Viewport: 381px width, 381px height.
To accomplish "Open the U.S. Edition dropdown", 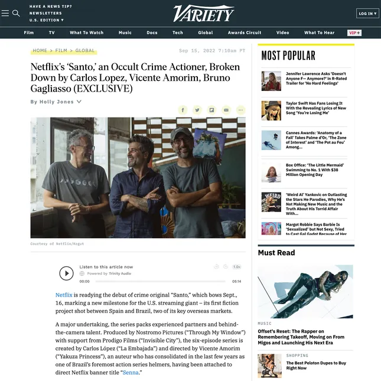I will (x=47, y=20).
